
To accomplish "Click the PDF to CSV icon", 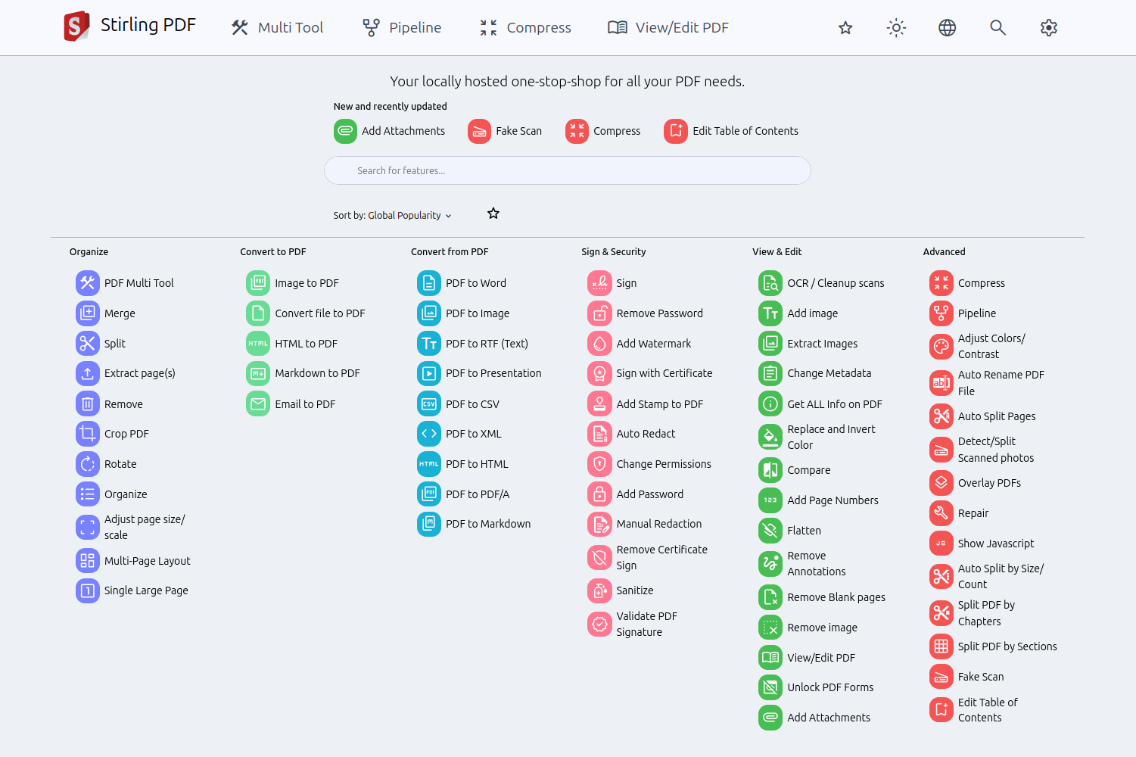I will [x=429, y=404].
